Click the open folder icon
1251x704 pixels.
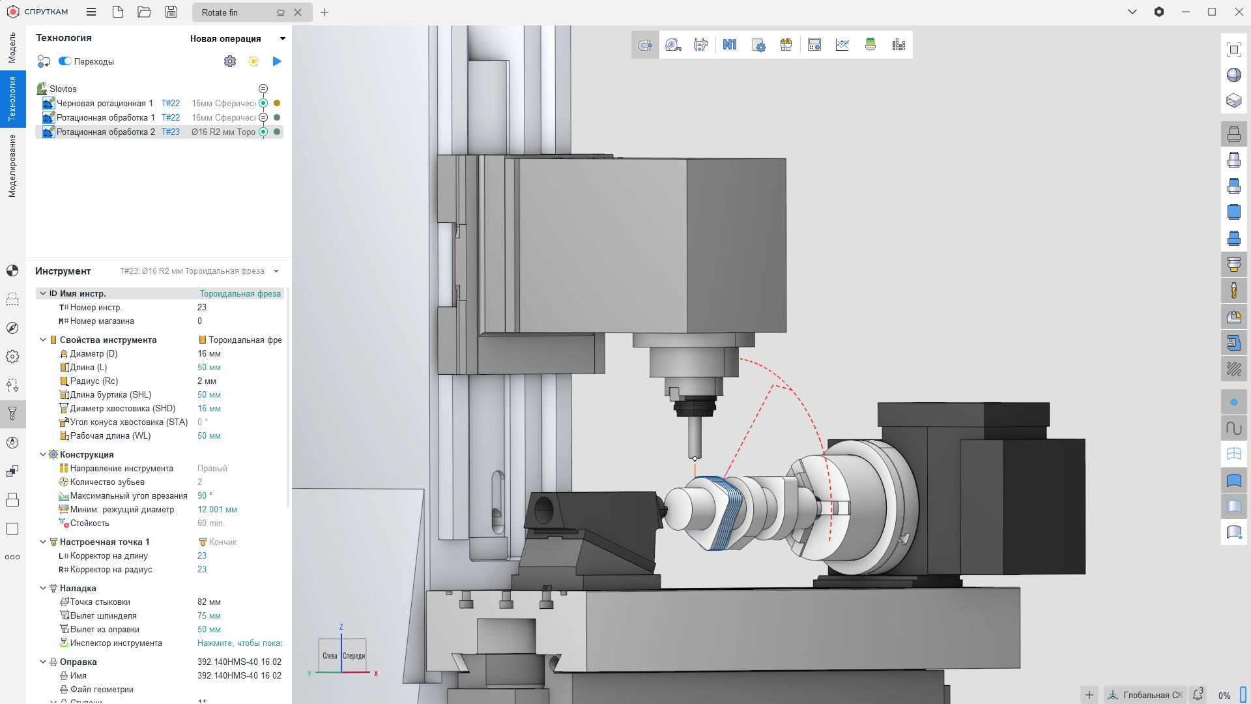[x=145, y=12]
